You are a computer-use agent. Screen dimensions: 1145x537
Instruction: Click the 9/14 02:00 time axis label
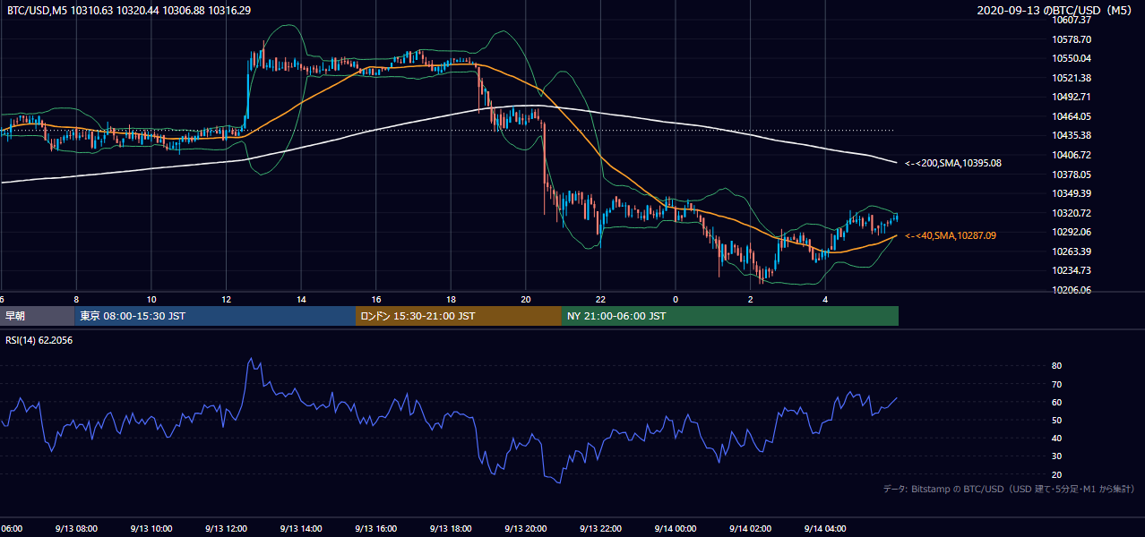point(750,529)
